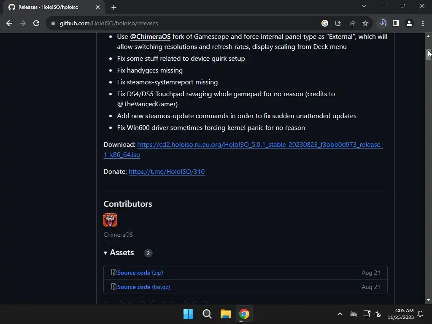This screenshot has width=432, height=324.
Task: Open the Google icon in the address bar
Action: [325, 24]
